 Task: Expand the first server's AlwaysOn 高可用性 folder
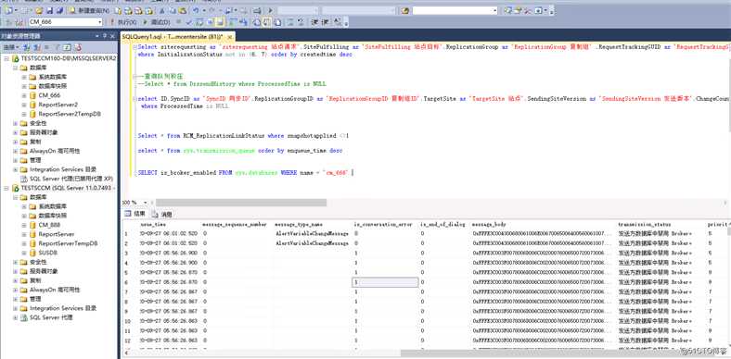(x=16, y=151)
